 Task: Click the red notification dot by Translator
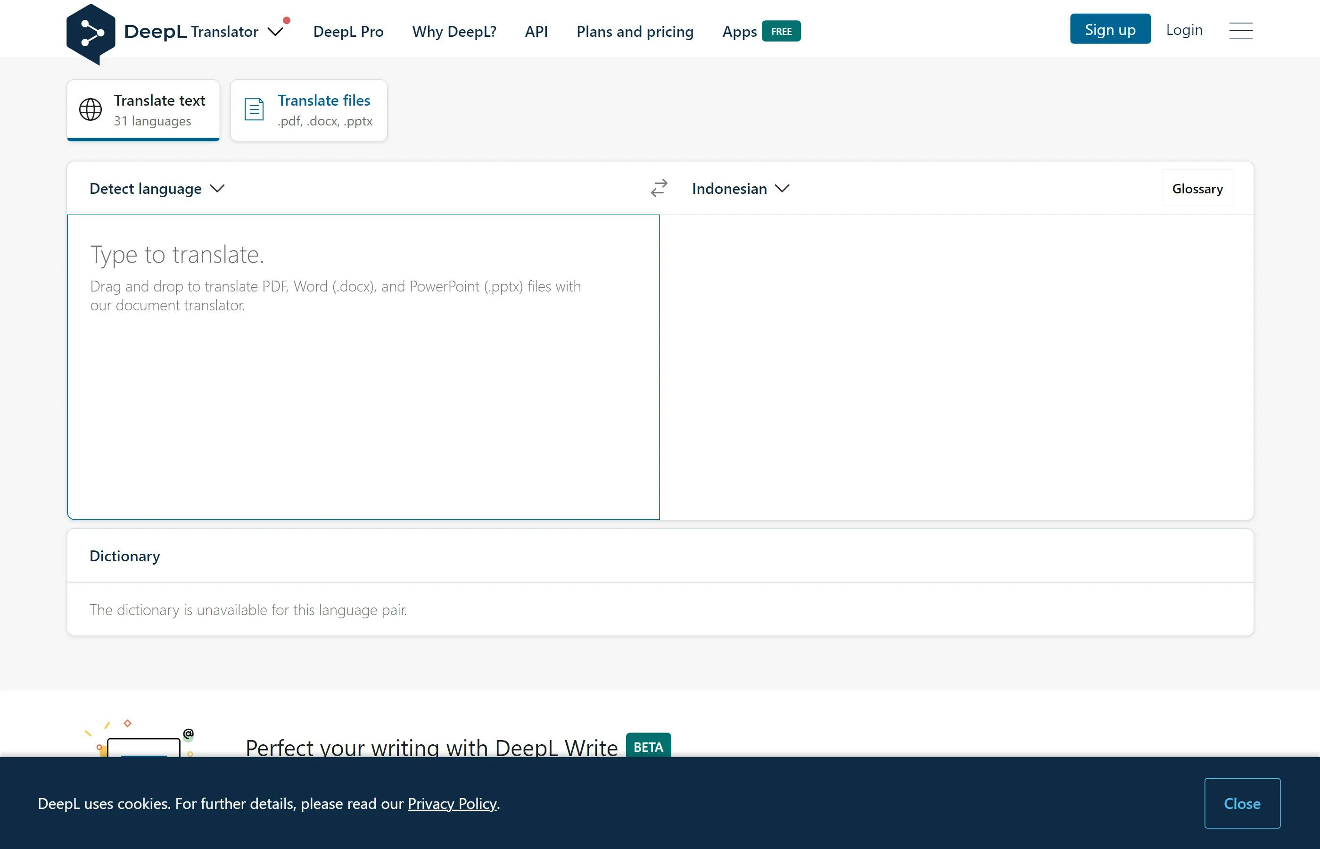(287, 20)
